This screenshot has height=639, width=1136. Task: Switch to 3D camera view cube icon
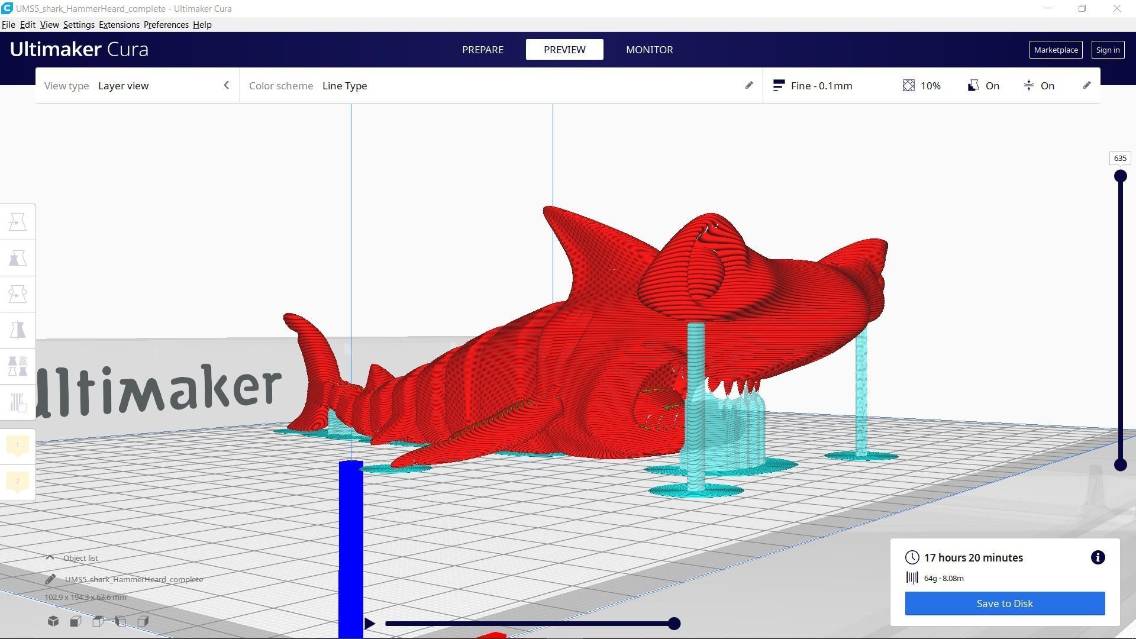click(53, 621)
